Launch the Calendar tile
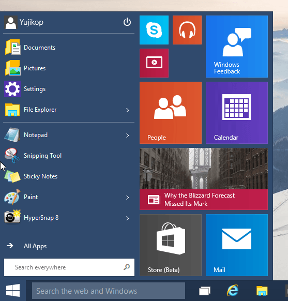The height and width of the screenshot is (301, 288). tap(237, 113)
